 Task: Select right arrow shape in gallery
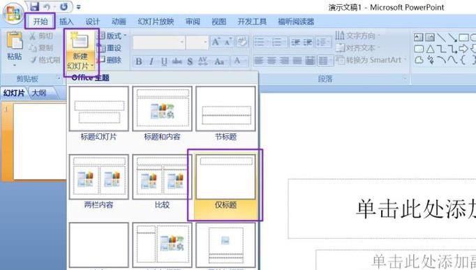click(x=463, y=49)
